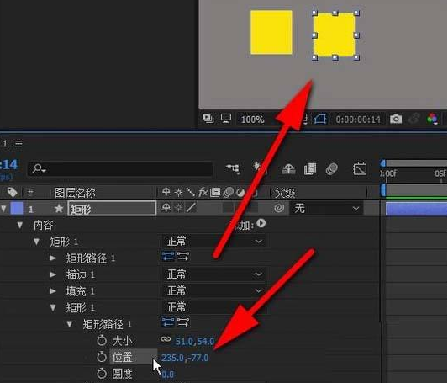Toggle hiding of shy layers

tap(289, 168)
